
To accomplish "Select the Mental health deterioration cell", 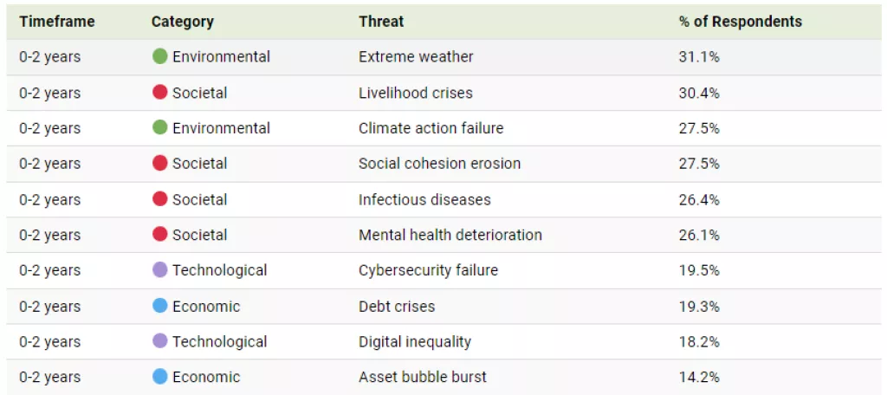I will [x=450, y=235].
